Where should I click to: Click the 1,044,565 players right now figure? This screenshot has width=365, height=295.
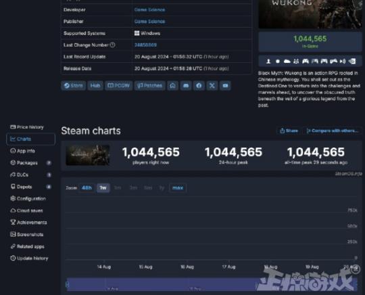(151, 152)
